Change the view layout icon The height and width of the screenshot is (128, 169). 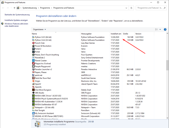click(x=156, y=29)
